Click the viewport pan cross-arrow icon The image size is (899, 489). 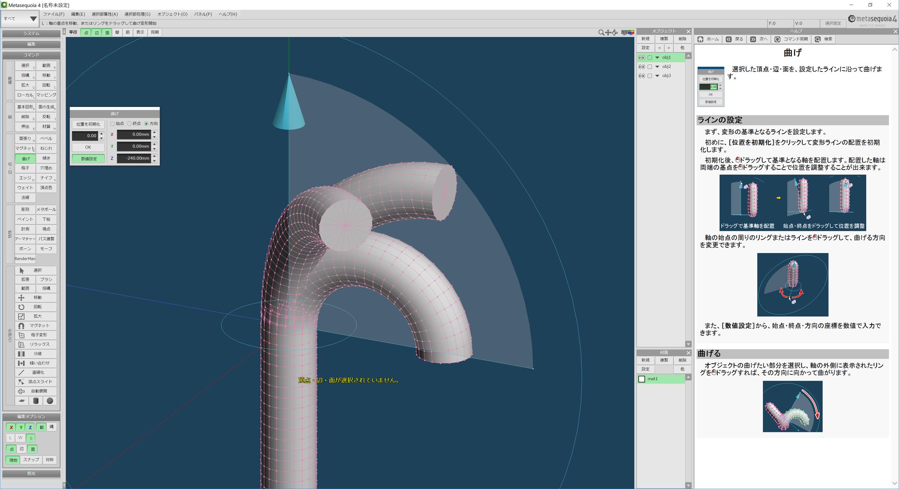(608, 32)
